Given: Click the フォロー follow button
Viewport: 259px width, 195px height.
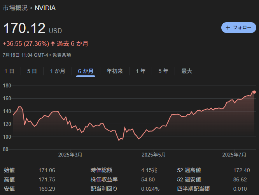Looking at the screenshot, I should (239, 28).
